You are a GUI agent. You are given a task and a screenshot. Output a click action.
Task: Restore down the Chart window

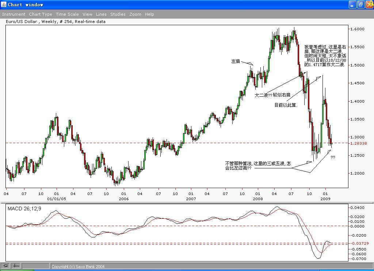[361, 4]
